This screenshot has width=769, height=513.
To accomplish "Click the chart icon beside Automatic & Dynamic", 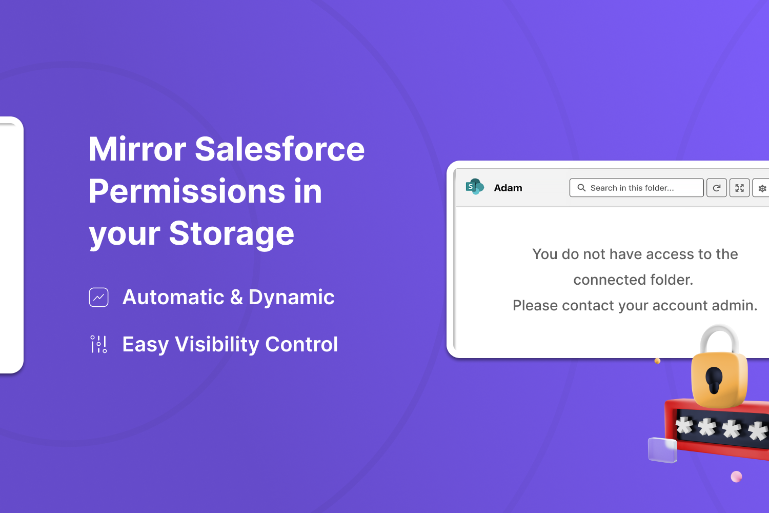I will tap(98, 297).
